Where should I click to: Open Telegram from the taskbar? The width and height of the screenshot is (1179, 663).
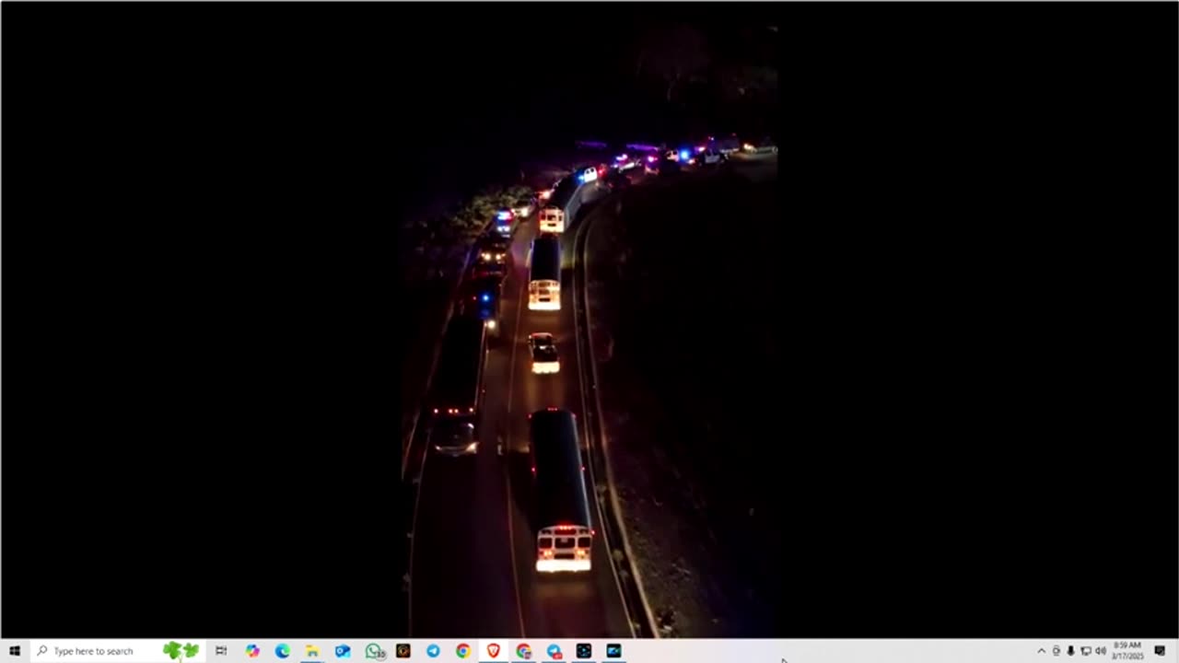[x=433, y=651]
